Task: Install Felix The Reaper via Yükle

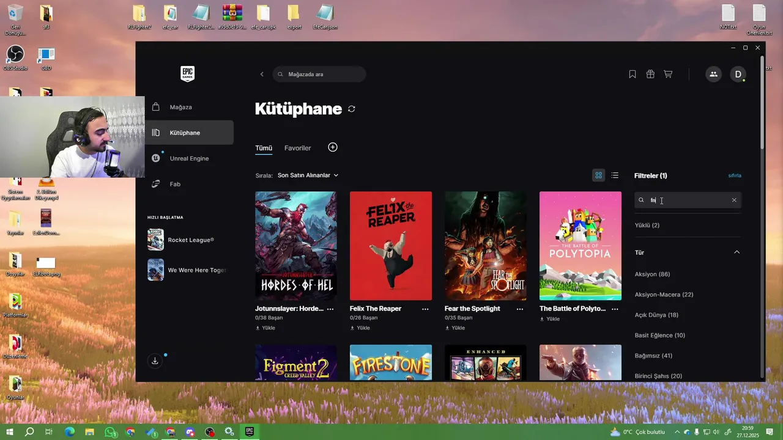Action: click(x=360, y=328)
